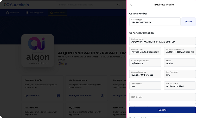Click the GSTIN Registered Date field
This screenshot has height=118, width=198.
point(145,63)
